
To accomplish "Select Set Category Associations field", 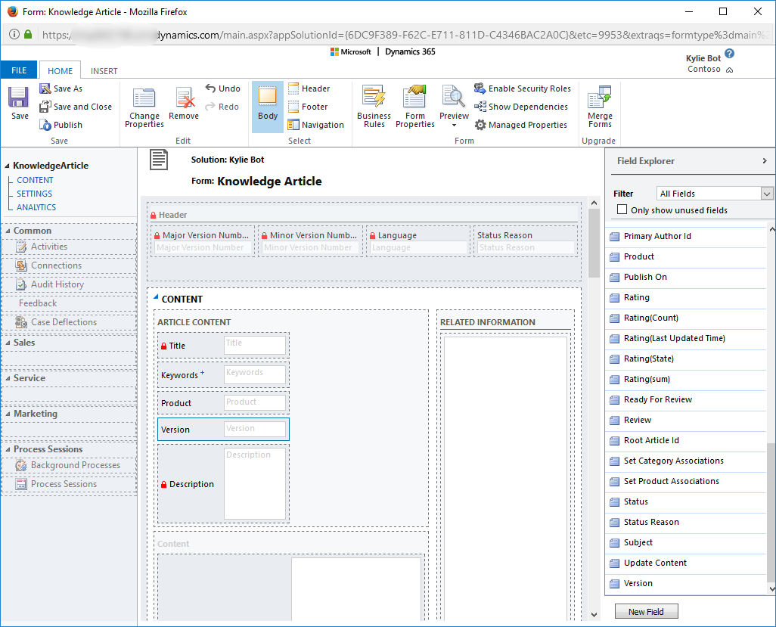I will [686, 461].
